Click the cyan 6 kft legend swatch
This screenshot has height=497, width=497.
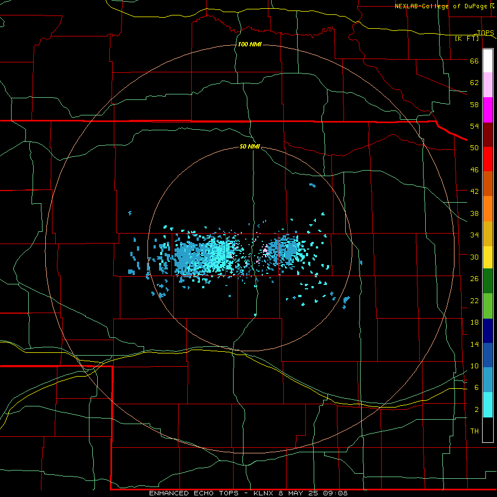(x=488, y=405)
